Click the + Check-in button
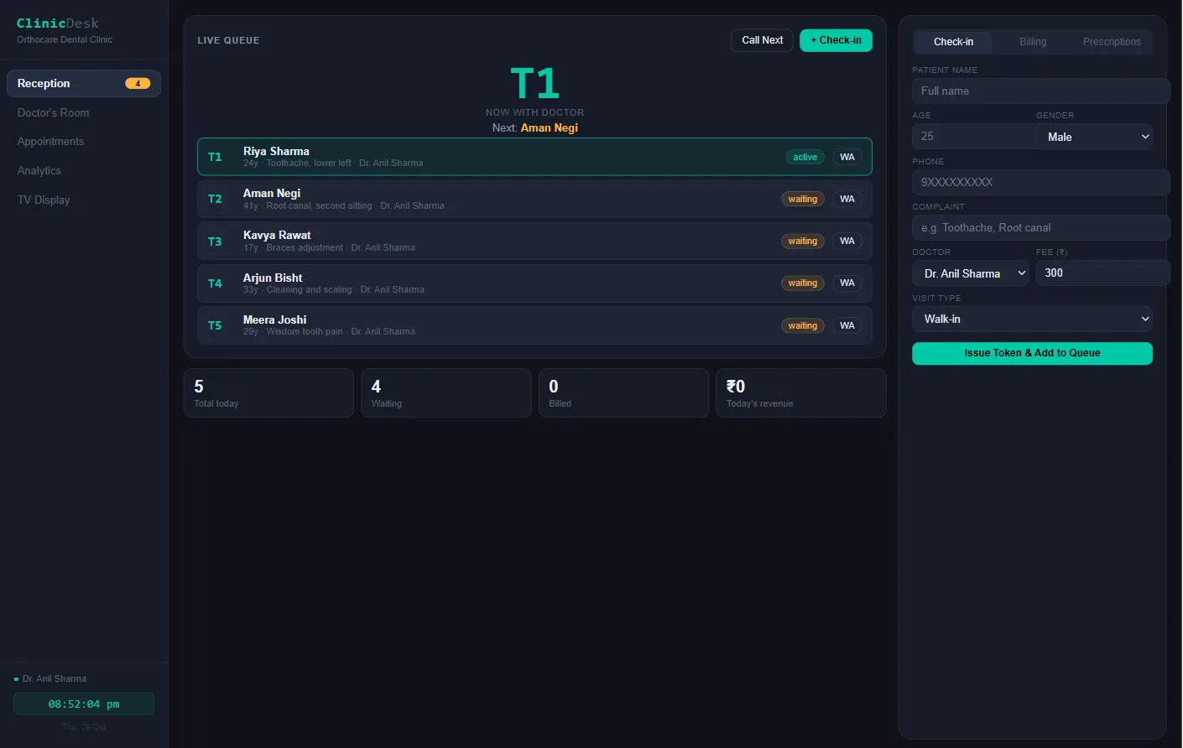1183x748 pixels. (836, 40)
